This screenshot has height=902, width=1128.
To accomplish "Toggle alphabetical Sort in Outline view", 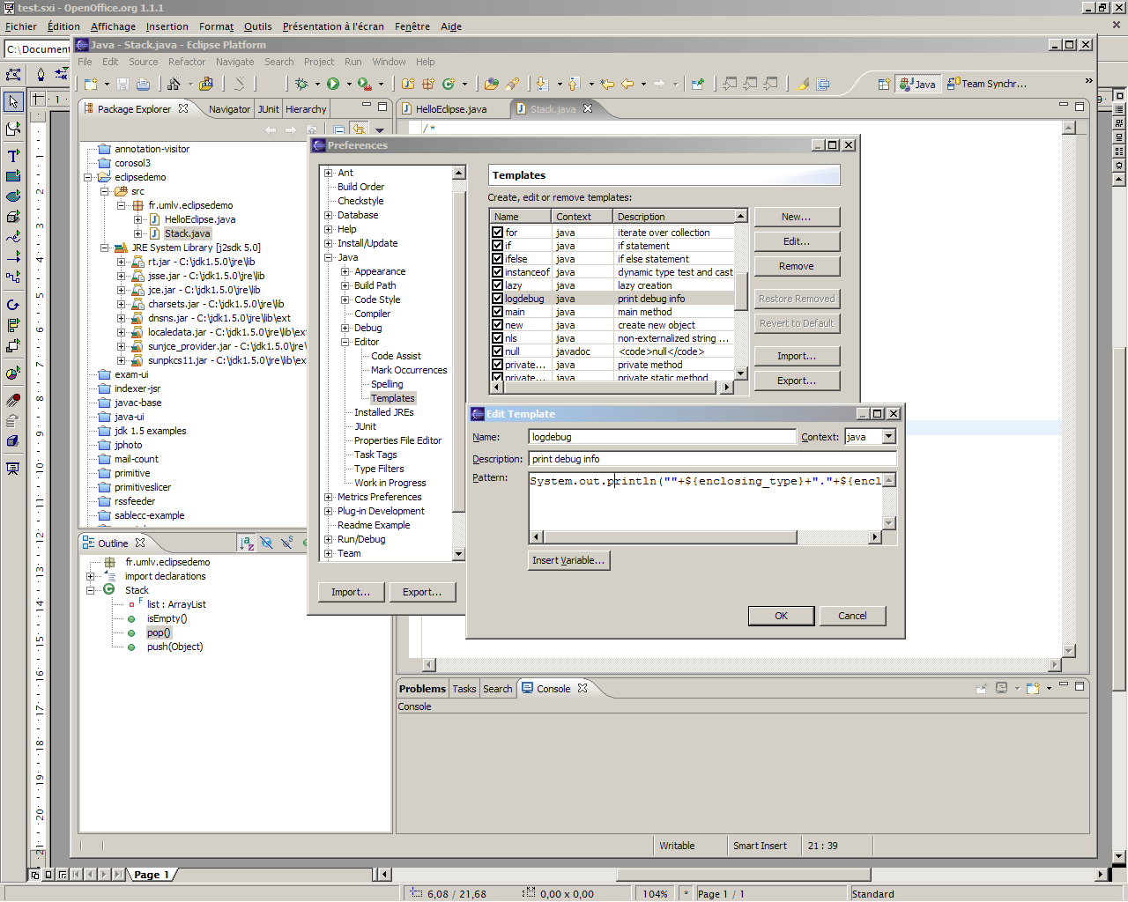I will point(247,543).
